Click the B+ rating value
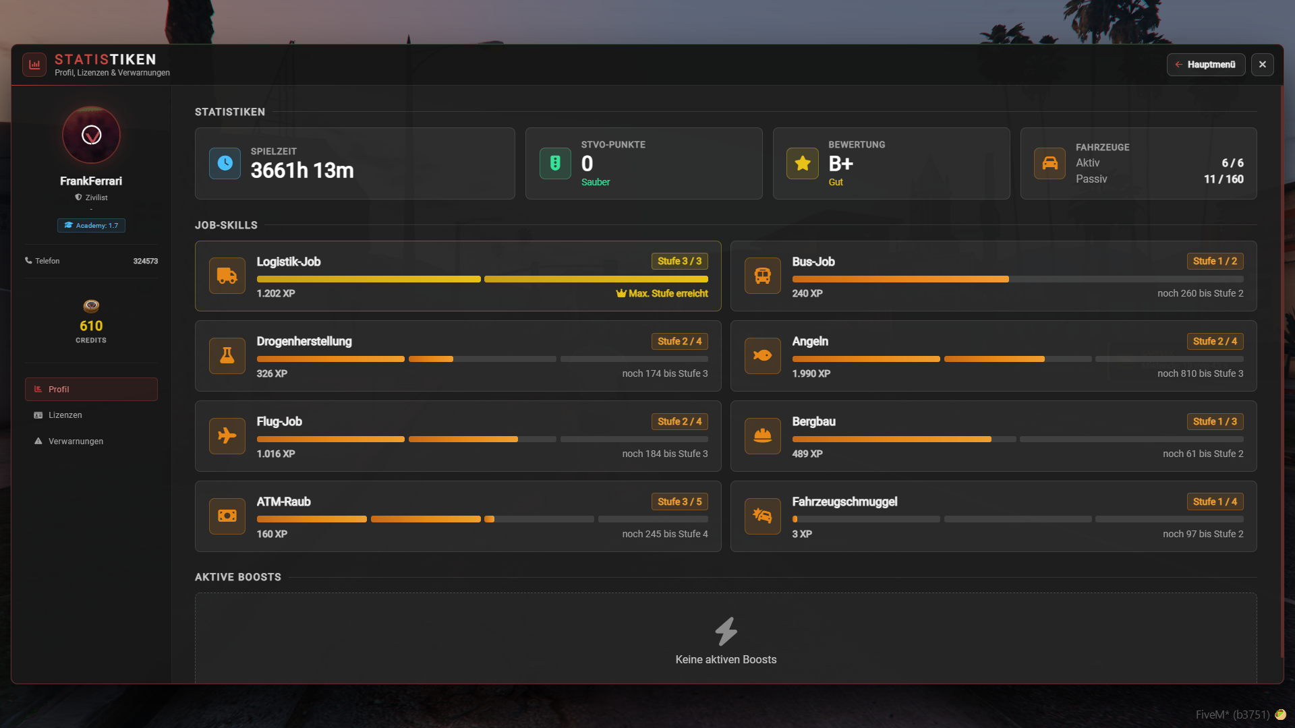 coord(841,164)
